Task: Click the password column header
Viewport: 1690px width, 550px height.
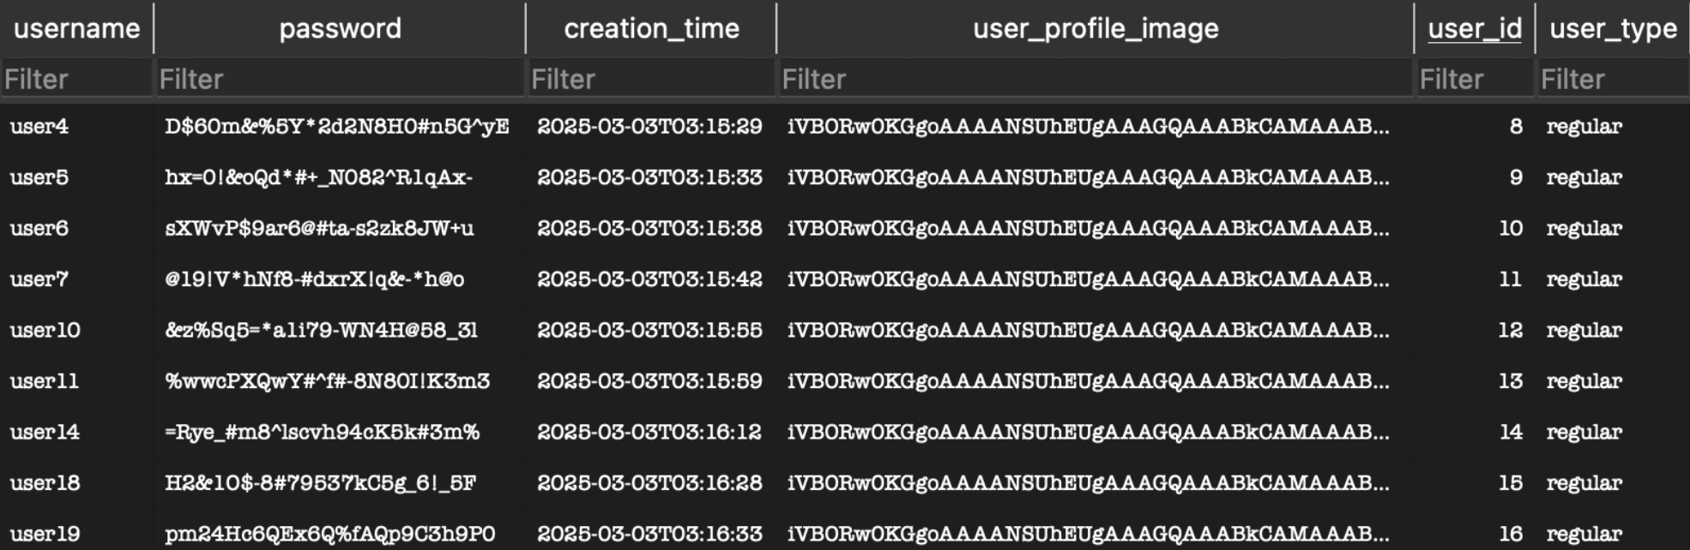Action: (x=340, y=28)
